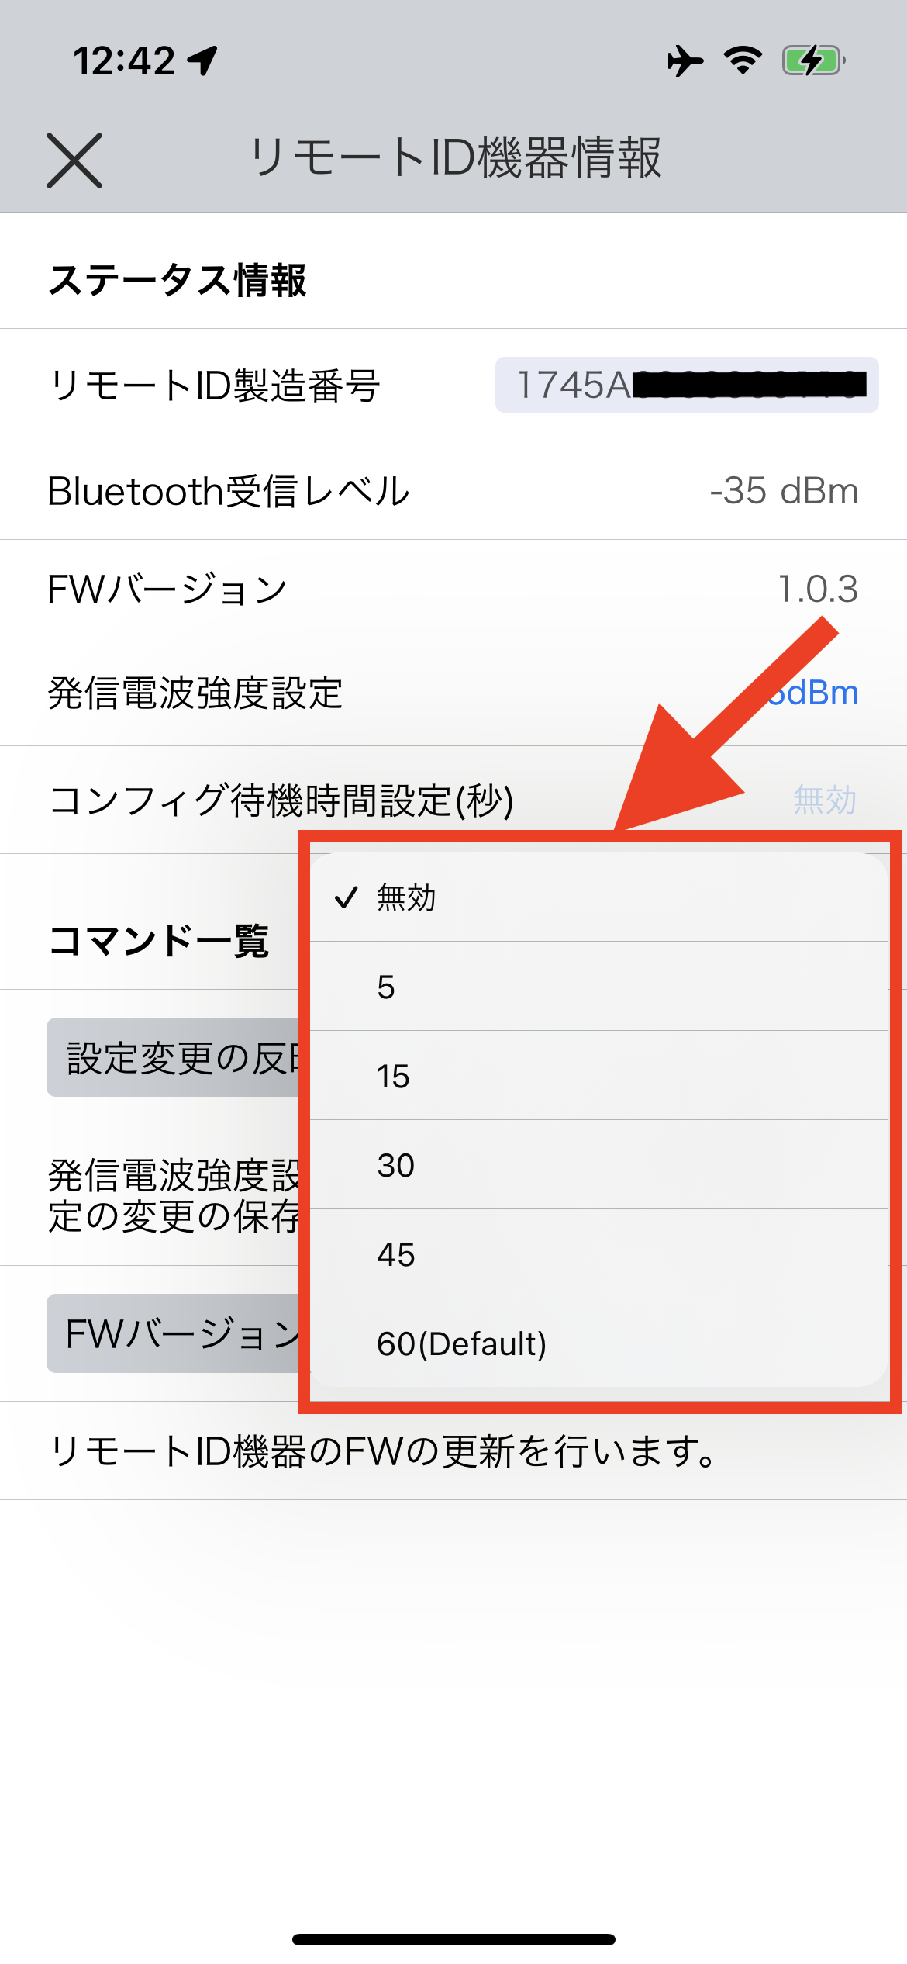Tap the Bluetooth受信レベル -35 dBm row

(453, 491)
